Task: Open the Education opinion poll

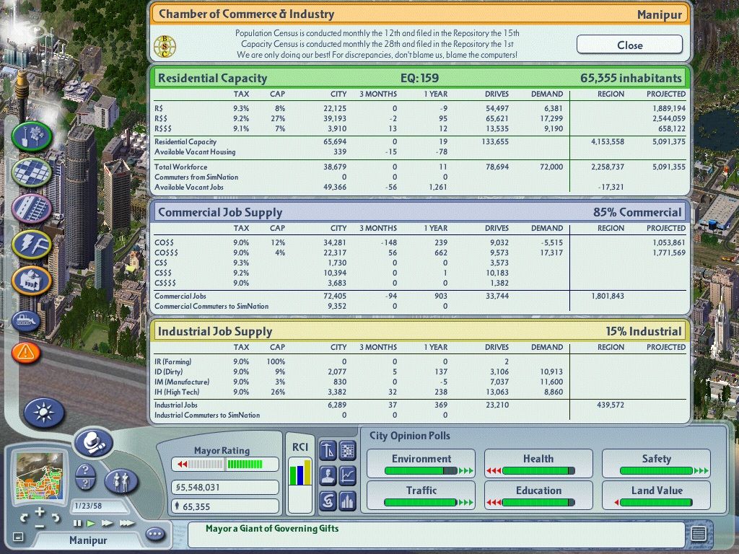Action: click(538, 495)
